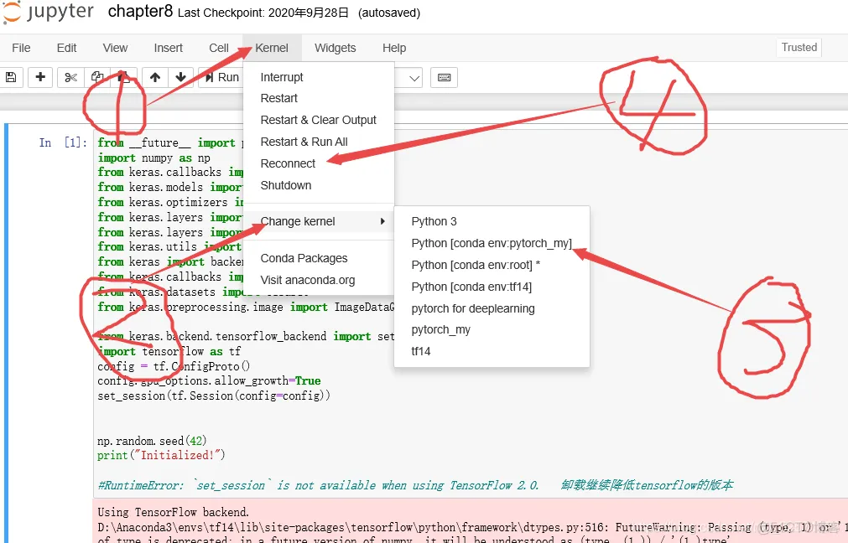Open the cell type dropdown arrow
The image size is (848, 543).
[414, 78]
